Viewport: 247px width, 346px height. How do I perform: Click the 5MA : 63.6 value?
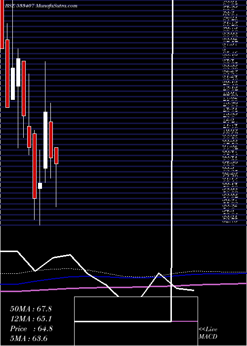pyautogui.click(x=29, y=339)
